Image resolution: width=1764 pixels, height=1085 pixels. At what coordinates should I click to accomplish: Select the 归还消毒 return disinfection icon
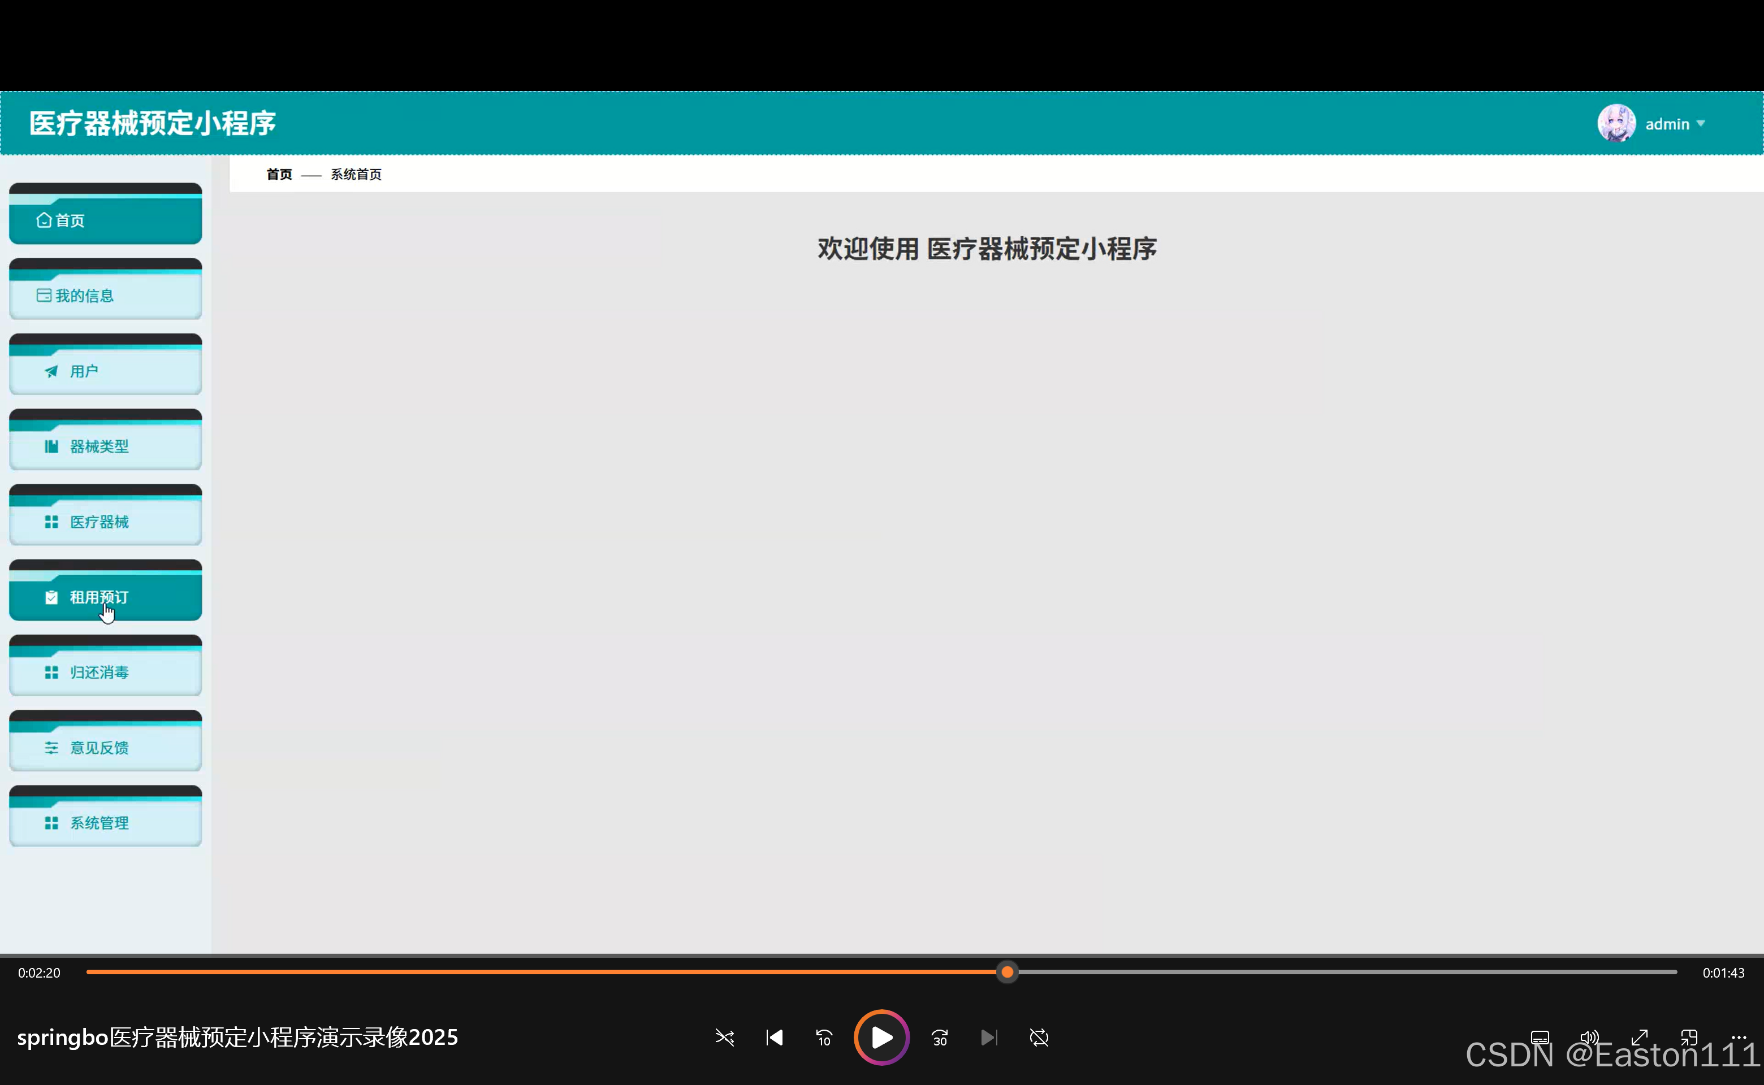pos(51,672)
